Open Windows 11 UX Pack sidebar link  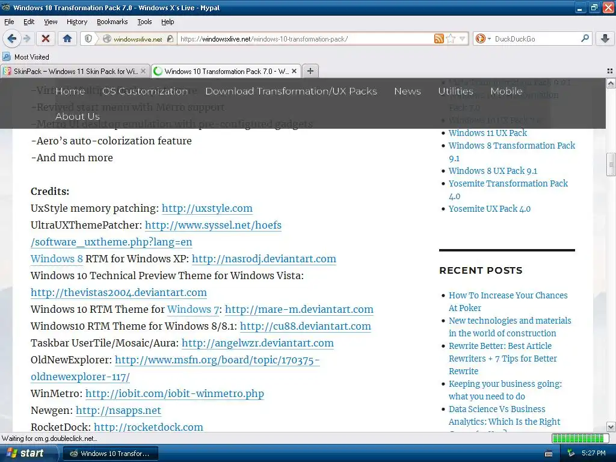[487, 133]
